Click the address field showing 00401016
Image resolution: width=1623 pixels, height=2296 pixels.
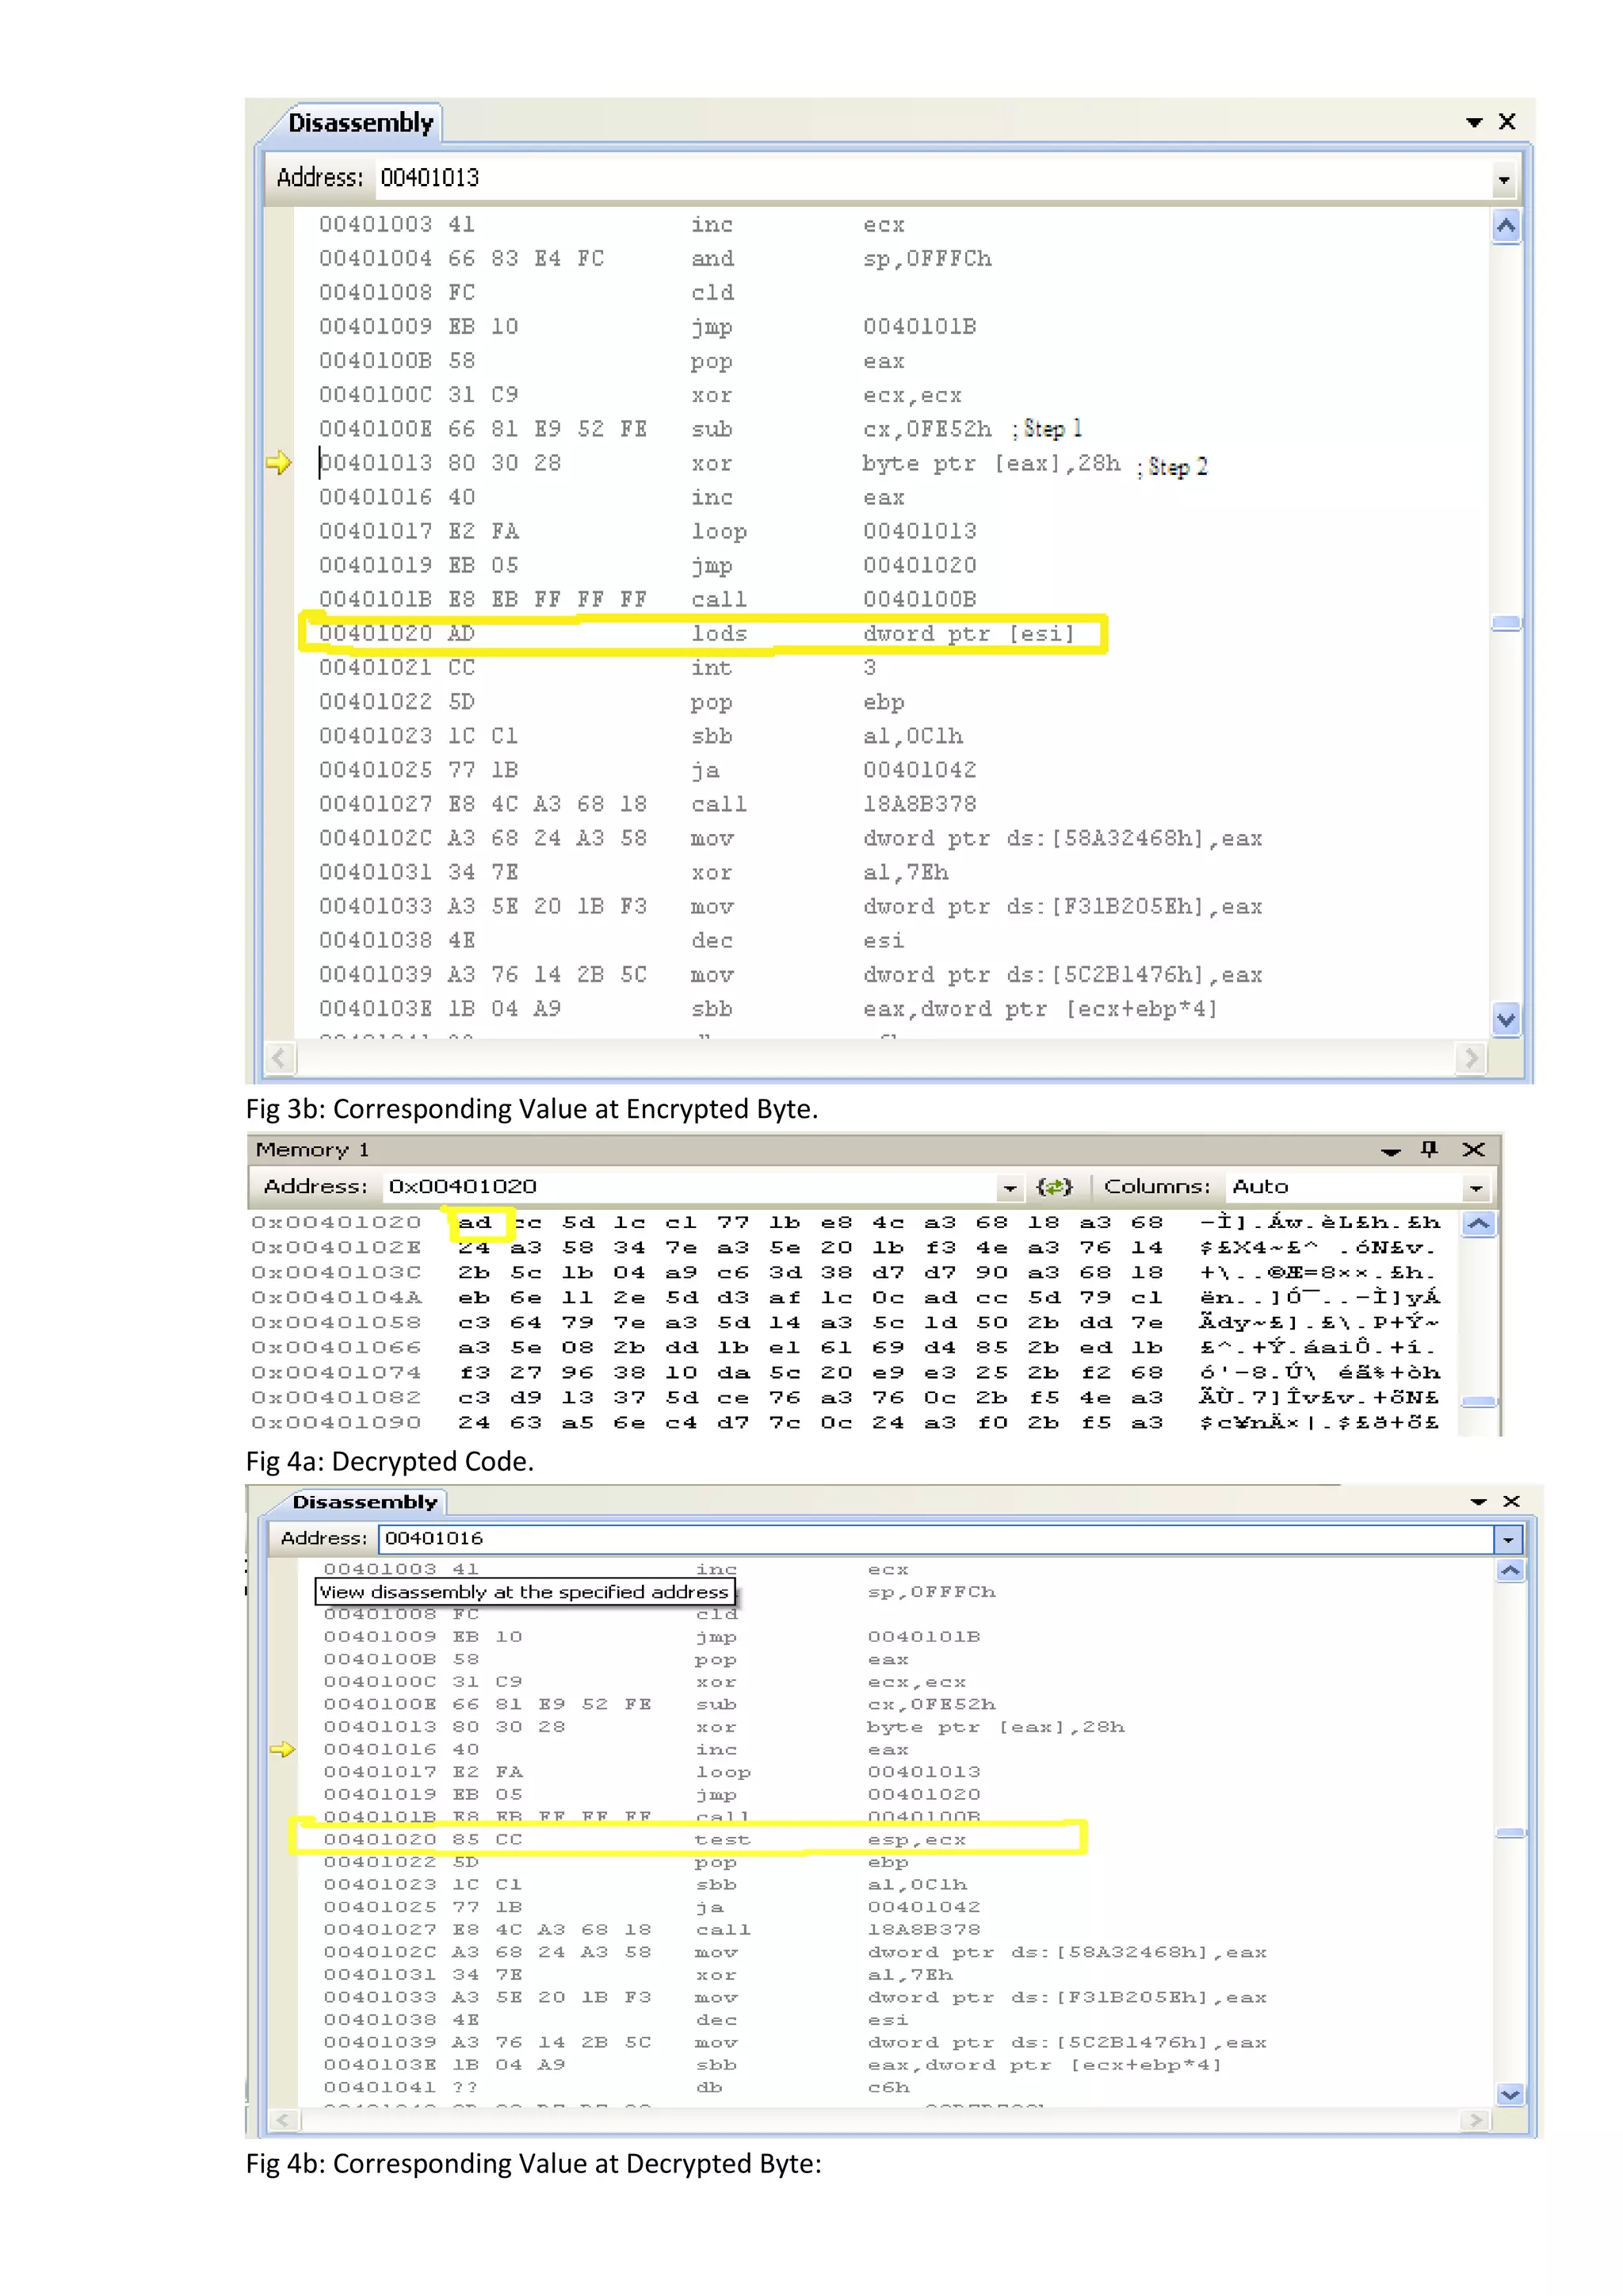click(x=937, y=1538)
